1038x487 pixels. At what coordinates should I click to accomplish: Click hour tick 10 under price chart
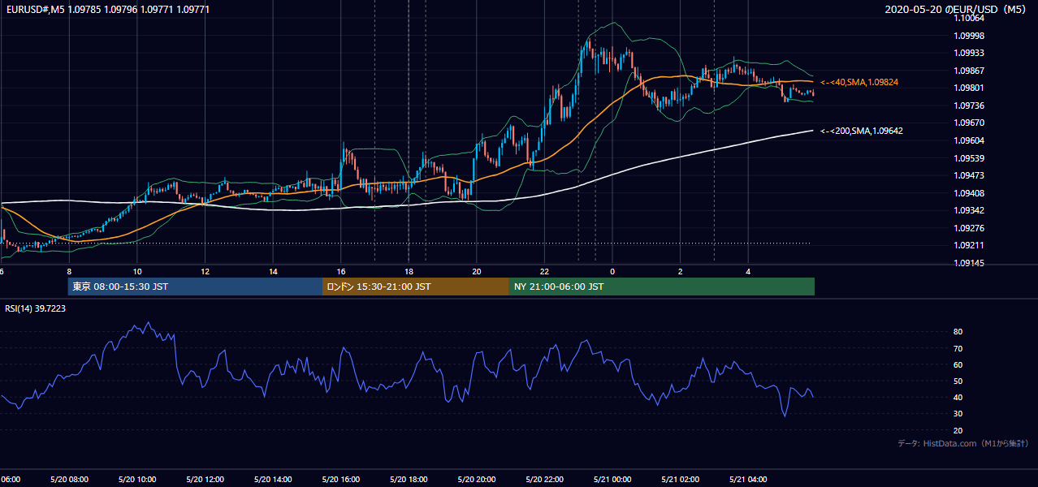click(x=137, y=271)
